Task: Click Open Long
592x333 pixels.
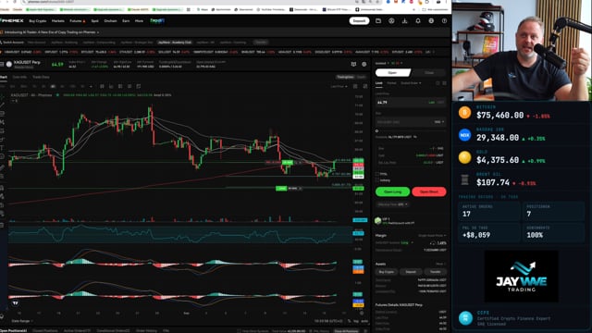Action: point(392,191)
